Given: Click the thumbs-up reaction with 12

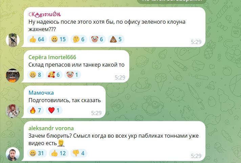Looking at the screenshot, I should coord(59,153).
